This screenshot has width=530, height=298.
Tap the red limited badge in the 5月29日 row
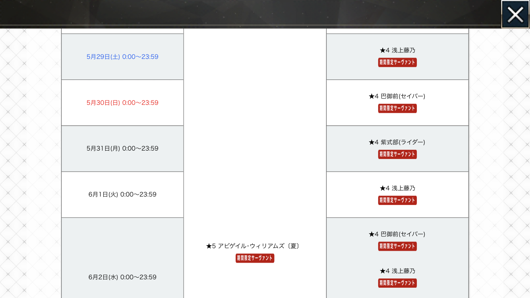pyautogui.click(x=397, y=62)
